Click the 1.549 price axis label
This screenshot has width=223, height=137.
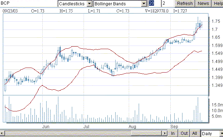coord(217,53)
